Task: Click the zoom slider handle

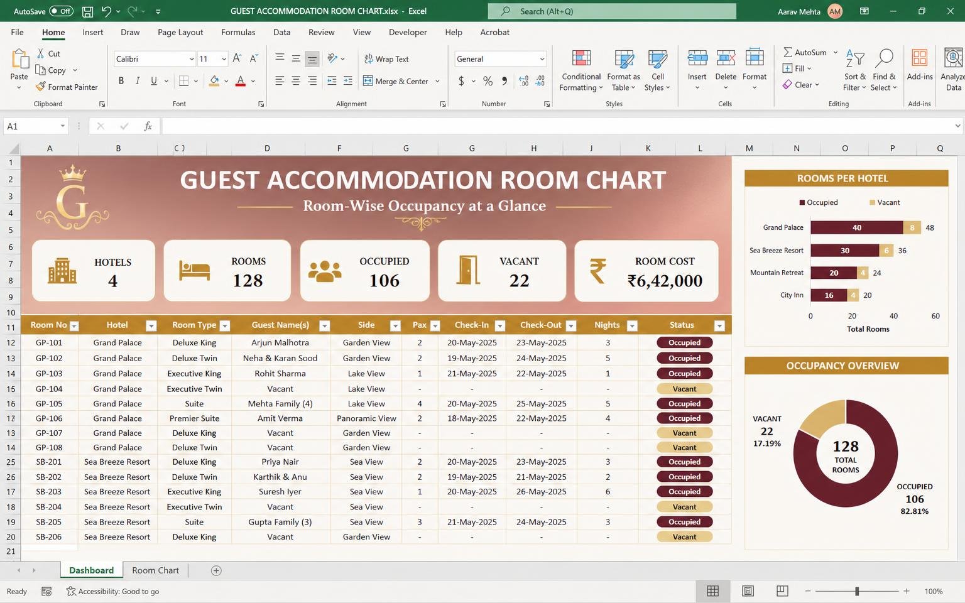Action: (x=857, y=591)
